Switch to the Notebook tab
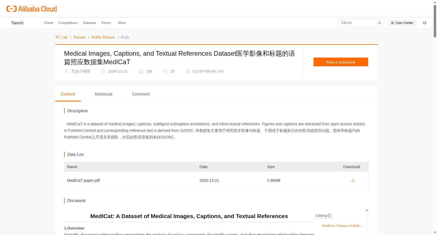The height and width of the screenshot is (235, 437). point(104,94)
